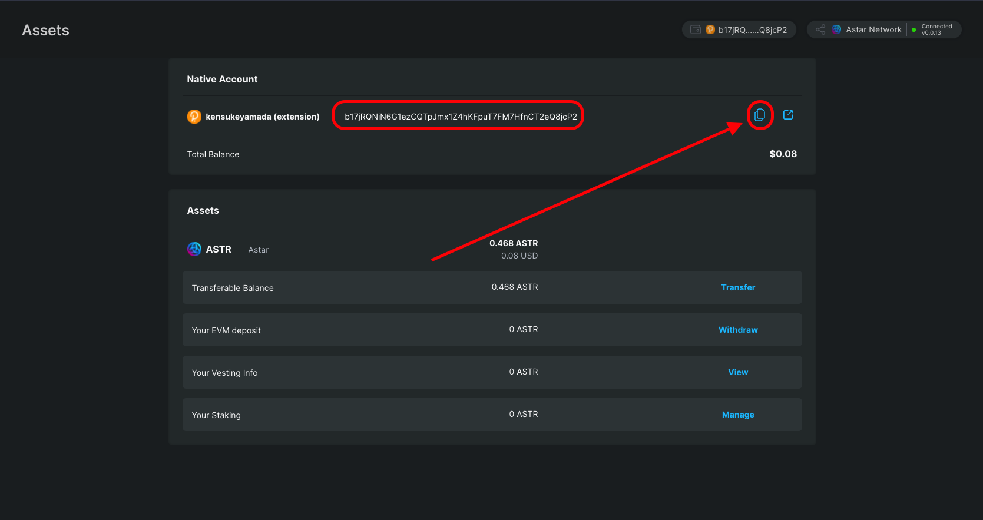The height and width of the screenshot is (520, 983).
Task: Click the bold 0.468 ASTR balance
Action: pos(514,243)
